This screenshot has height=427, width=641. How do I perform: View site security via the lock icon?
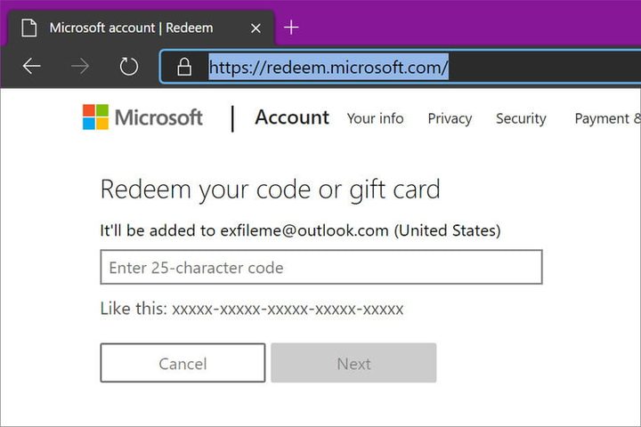pyautogui.click(x=184, y=67)
